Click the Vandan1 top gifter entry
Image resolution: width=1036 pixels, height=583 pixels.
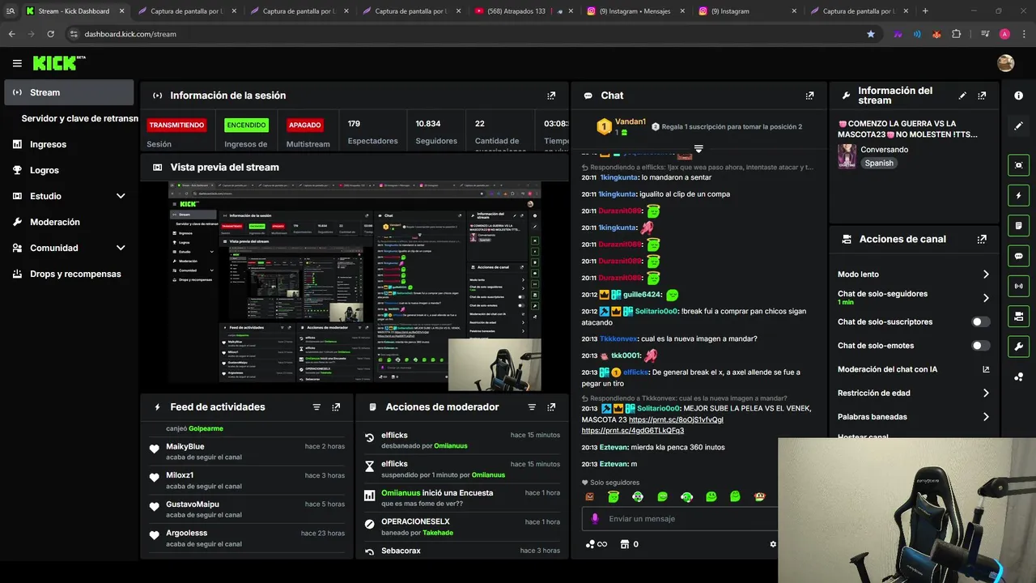coord(622,126)
